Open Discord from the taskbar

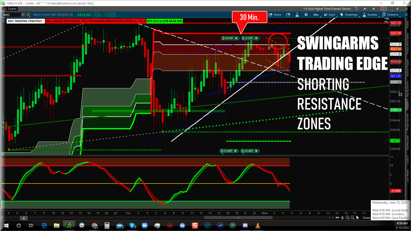[x=245, y=226]
